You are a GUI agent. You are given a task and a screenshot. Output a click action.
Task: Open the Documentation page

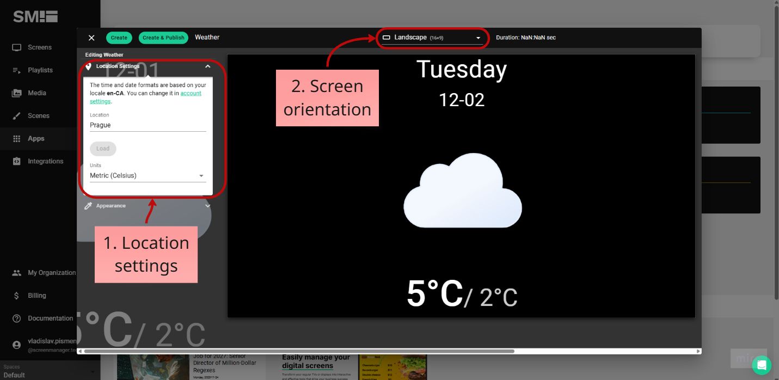[50, 318]
